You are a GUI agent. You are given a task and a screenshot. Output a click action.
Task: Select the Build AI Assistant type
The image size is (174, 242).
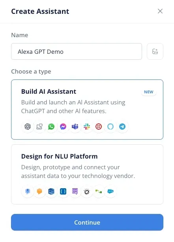87,110
